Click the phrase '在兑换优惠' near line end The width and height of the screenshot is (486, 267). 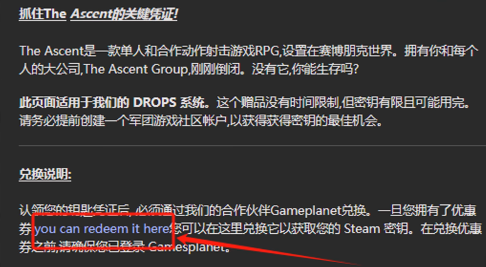coord(451,229)
